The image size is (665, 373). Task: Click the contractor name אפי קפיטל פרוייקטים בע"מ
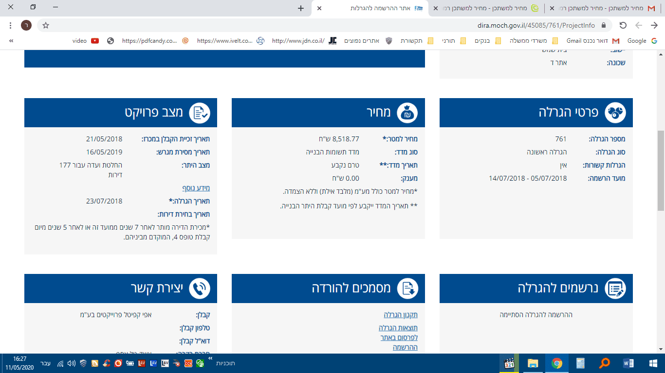(x=116, y=315)
